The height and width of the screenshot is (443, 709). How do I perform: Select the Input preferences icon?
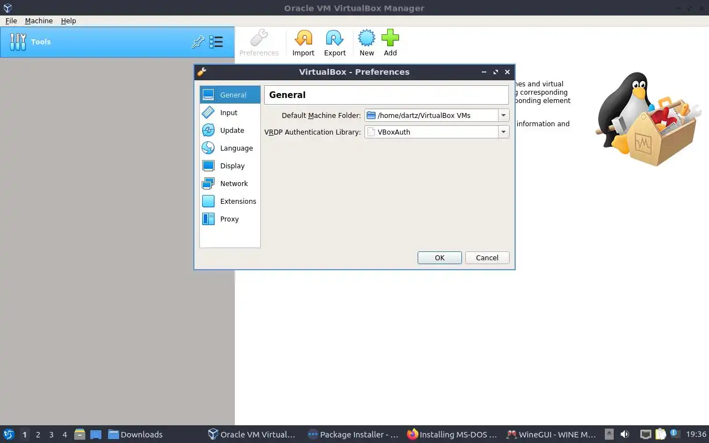coord(208,112)
